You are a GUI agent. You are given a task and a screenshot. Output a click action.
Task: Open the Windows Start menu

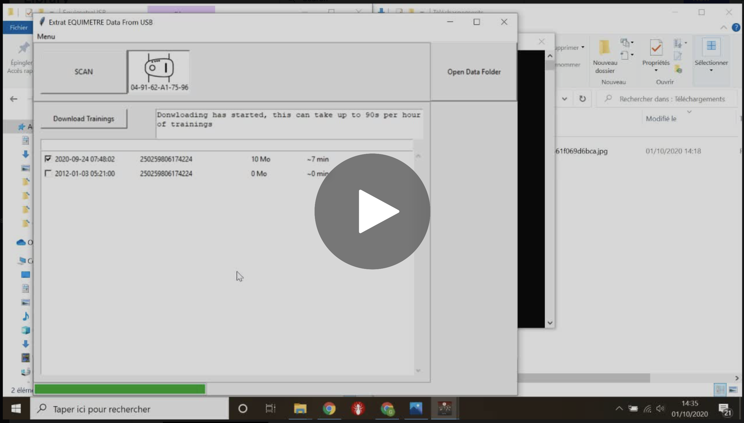point(16,408)
